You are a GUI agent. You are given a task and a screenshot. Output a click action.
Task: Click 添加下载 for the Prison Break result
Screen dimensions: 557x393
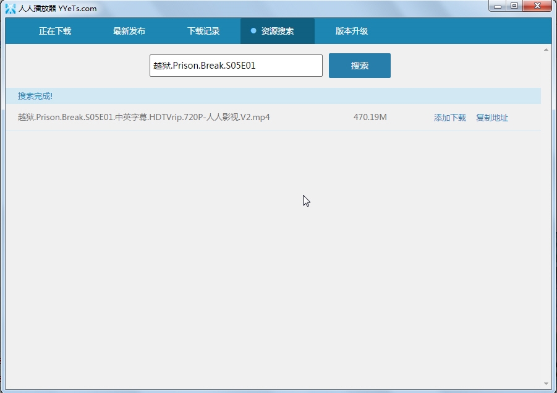pyautogui.click(x=449, y=118)
